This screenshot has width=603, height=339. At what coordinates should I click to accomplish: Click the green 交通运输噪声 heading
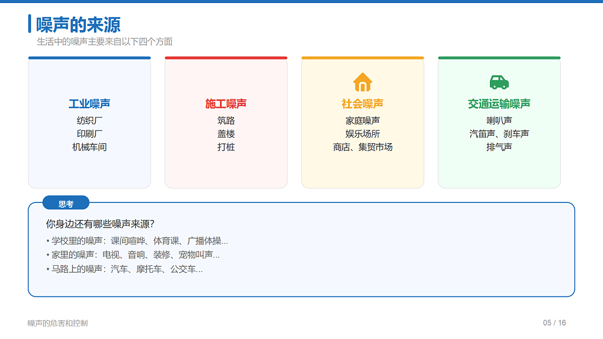pyautogui.click(x=499, y=104)
